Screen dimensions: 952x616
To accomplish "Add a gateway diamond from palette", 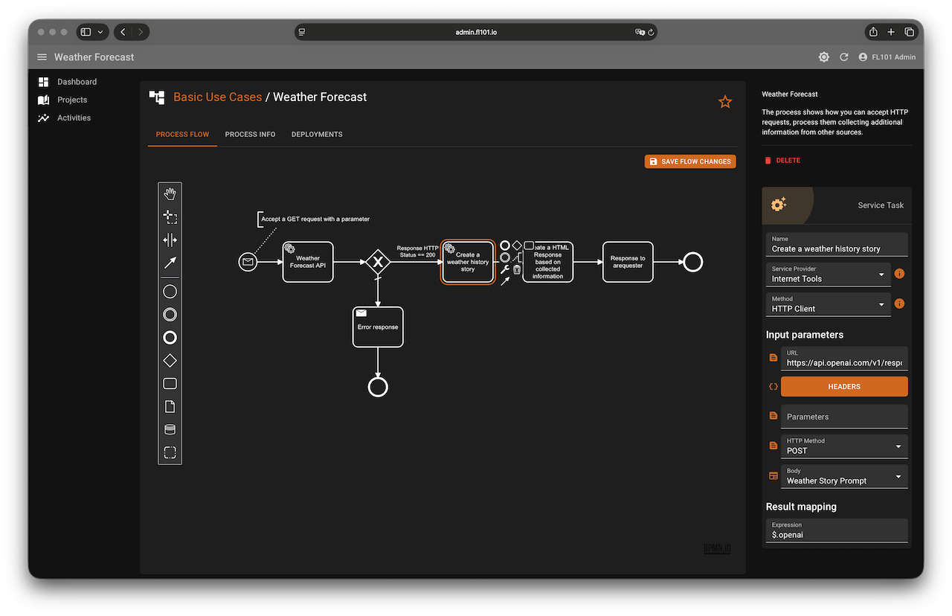I will coord(170,361).
